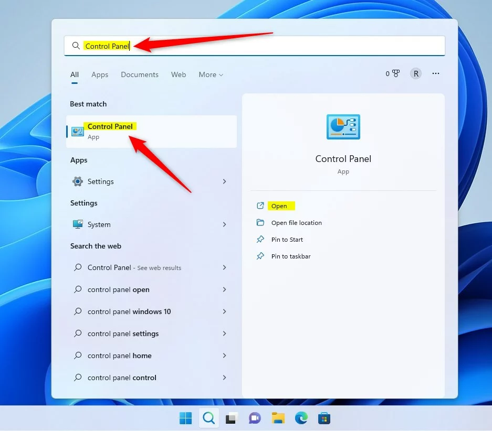This screenshot has width=492, height=431.
Task: Expand the 'See web results' arrow
Action: (x=224, y=267)
